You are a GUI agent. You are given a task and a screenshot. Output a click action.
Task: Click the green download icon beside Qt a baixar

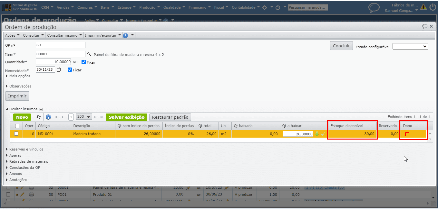[317, 134]
